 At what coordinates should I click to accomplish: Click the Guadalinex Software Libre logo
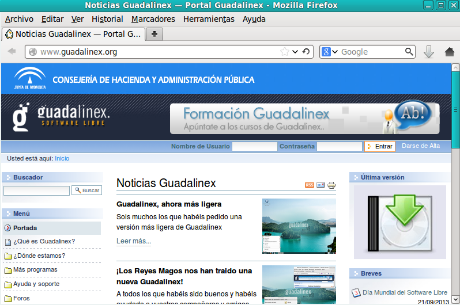[61, 117]
